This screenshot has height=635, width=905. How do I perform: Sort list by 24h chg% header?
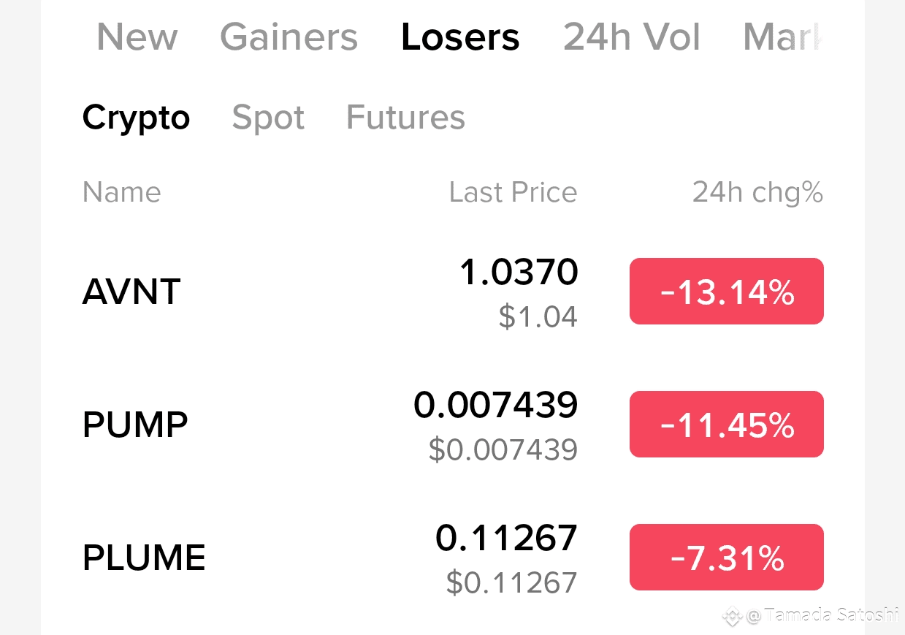point(757,192)
